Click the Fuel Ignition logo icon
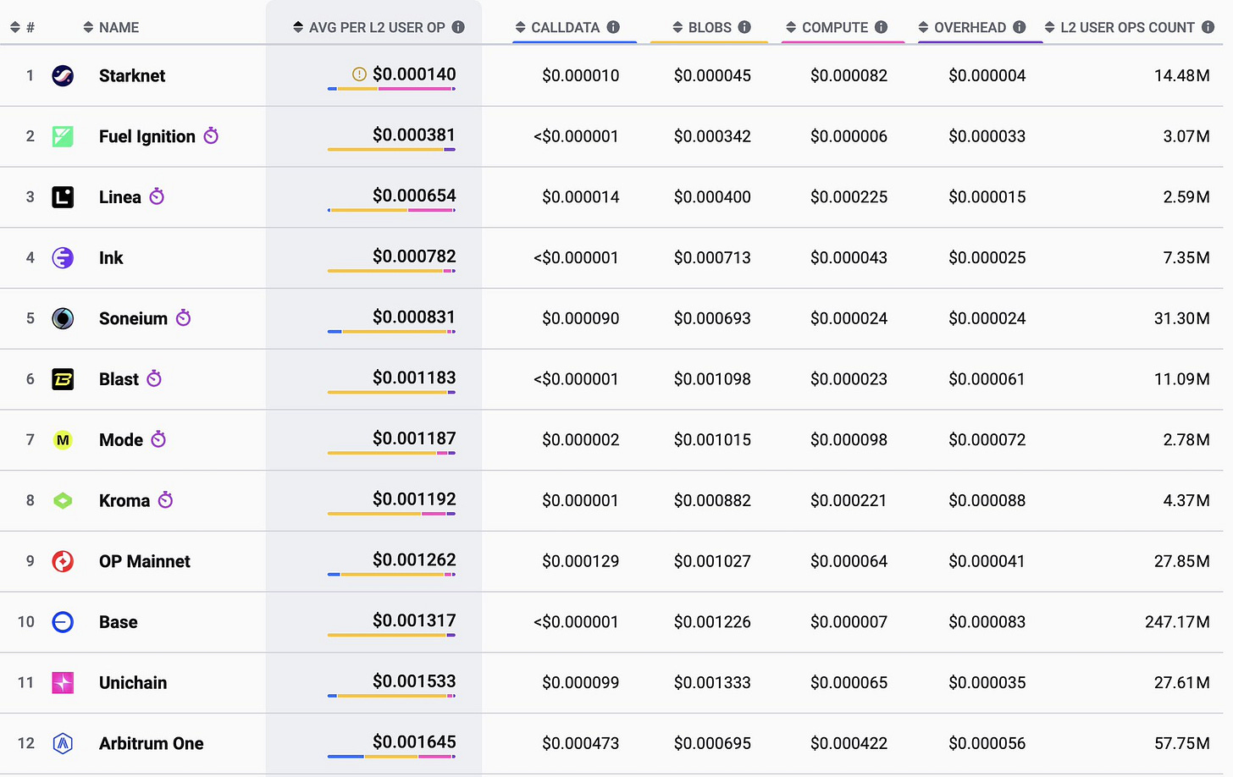Screen dimensions: 1233x777 tap(63, 136)
